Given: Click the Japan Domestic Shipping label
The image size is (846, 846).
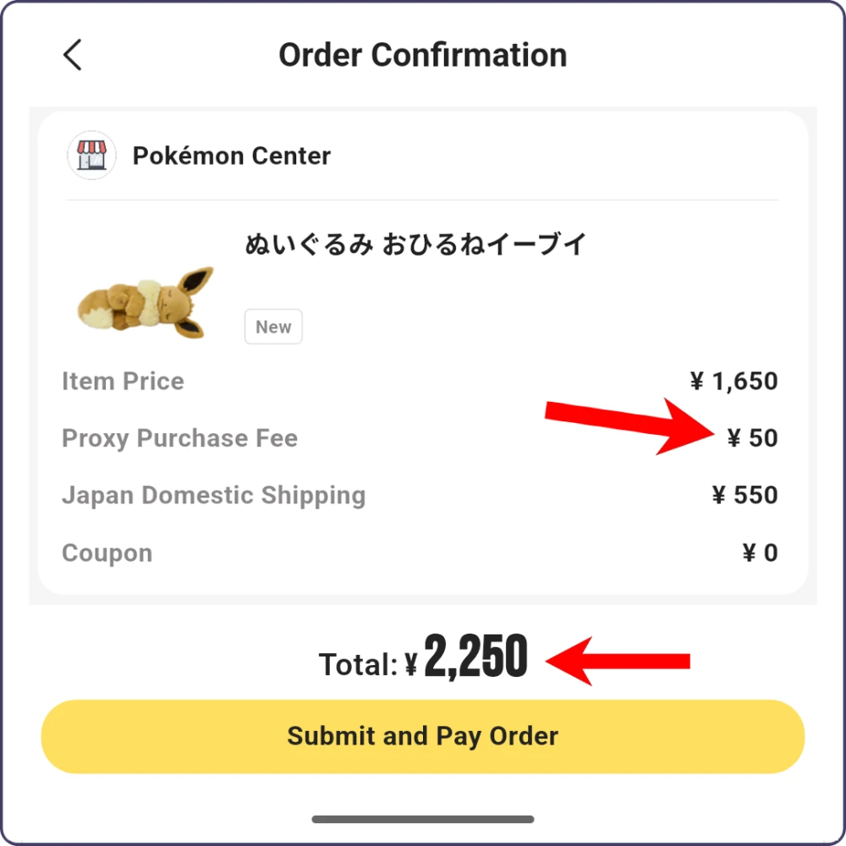Looking at the screenshot, I should coord(213,496).
